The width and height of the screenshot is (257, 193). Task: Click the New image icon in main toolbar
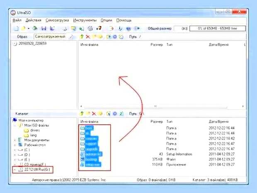pos(16,29)
